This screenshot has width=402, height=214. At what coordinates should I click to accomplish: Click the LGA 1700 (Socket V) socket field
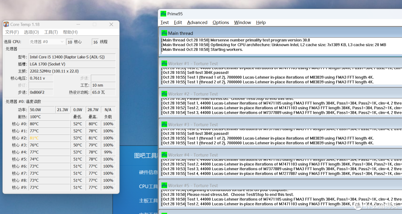click(x=72, y=64)
